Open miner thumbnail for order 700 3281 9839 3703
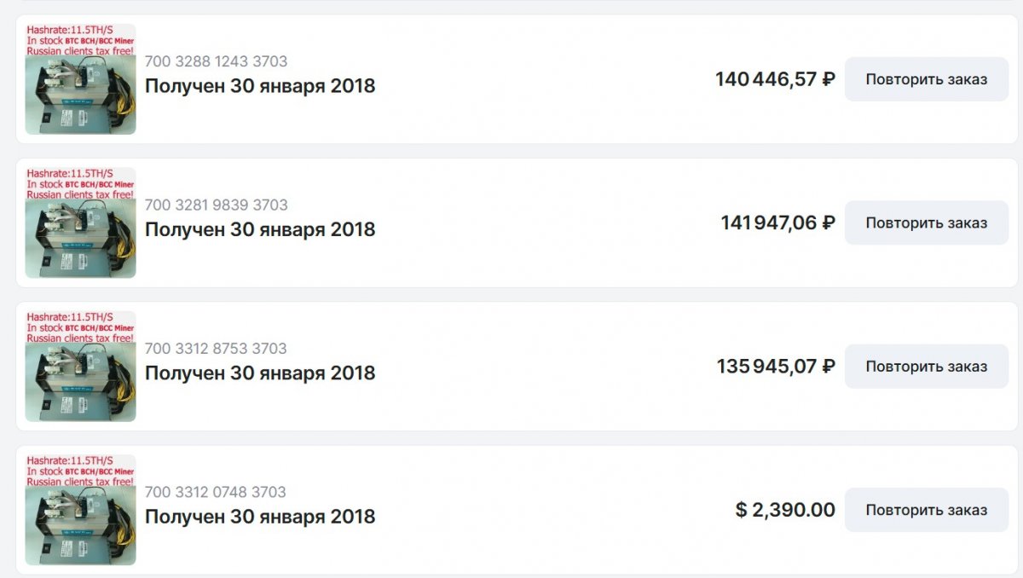 coord(80,223)
